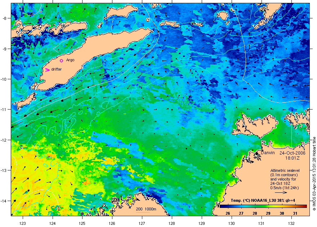Image resolution: width=317 pixels, height=227 pixels.
Task: Click the 'Argo' label text
Action: tap(70, 60)
